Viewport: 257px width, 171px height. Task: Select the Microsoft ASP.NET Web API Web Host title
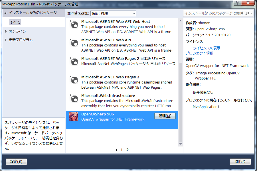(x=116, y=21)
